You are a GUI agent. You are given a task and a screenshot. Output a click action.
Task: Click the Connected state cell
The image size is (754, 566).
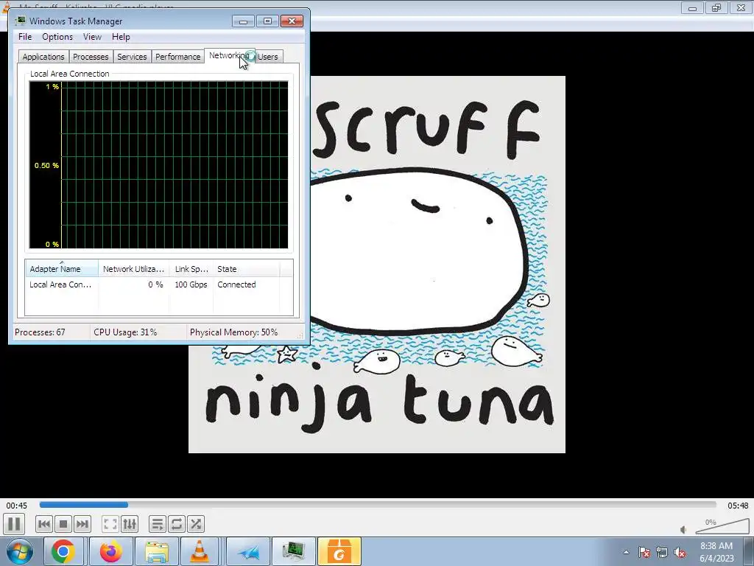point(236,284)
